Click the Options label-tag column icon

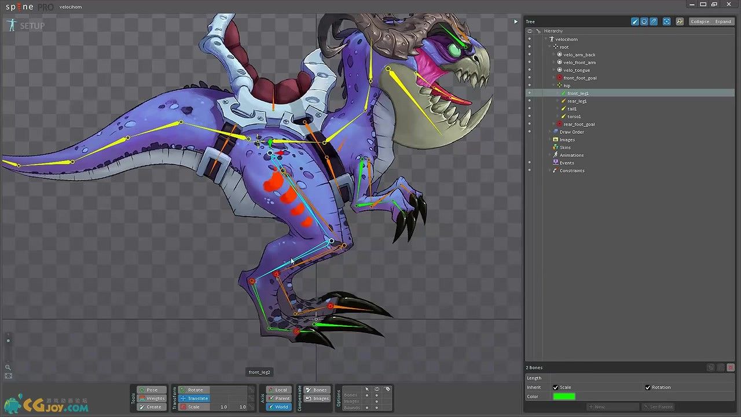coord(388,389)
